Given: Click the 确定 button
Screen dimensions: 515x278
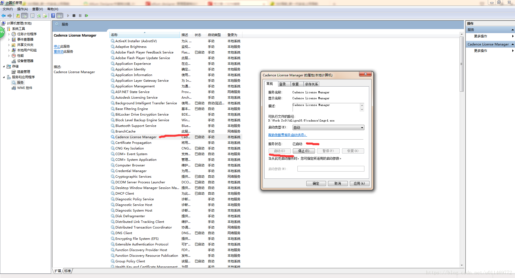Looking at the screenshot, I should point(316,183).
